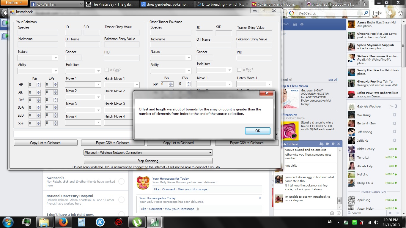Open the uTorrent taskbar icon
The height and width of the screenshot is (228, 406).
(x=137, y=222)
